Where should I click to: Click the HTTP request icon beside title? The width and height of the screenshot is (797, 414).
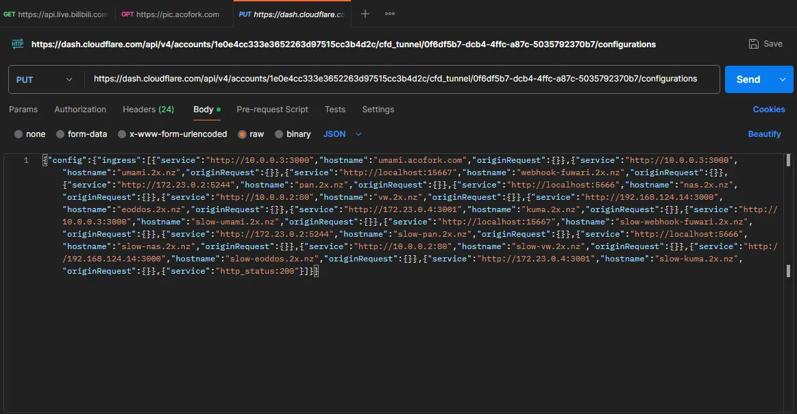pyautogui.click(x=18, y=44)
